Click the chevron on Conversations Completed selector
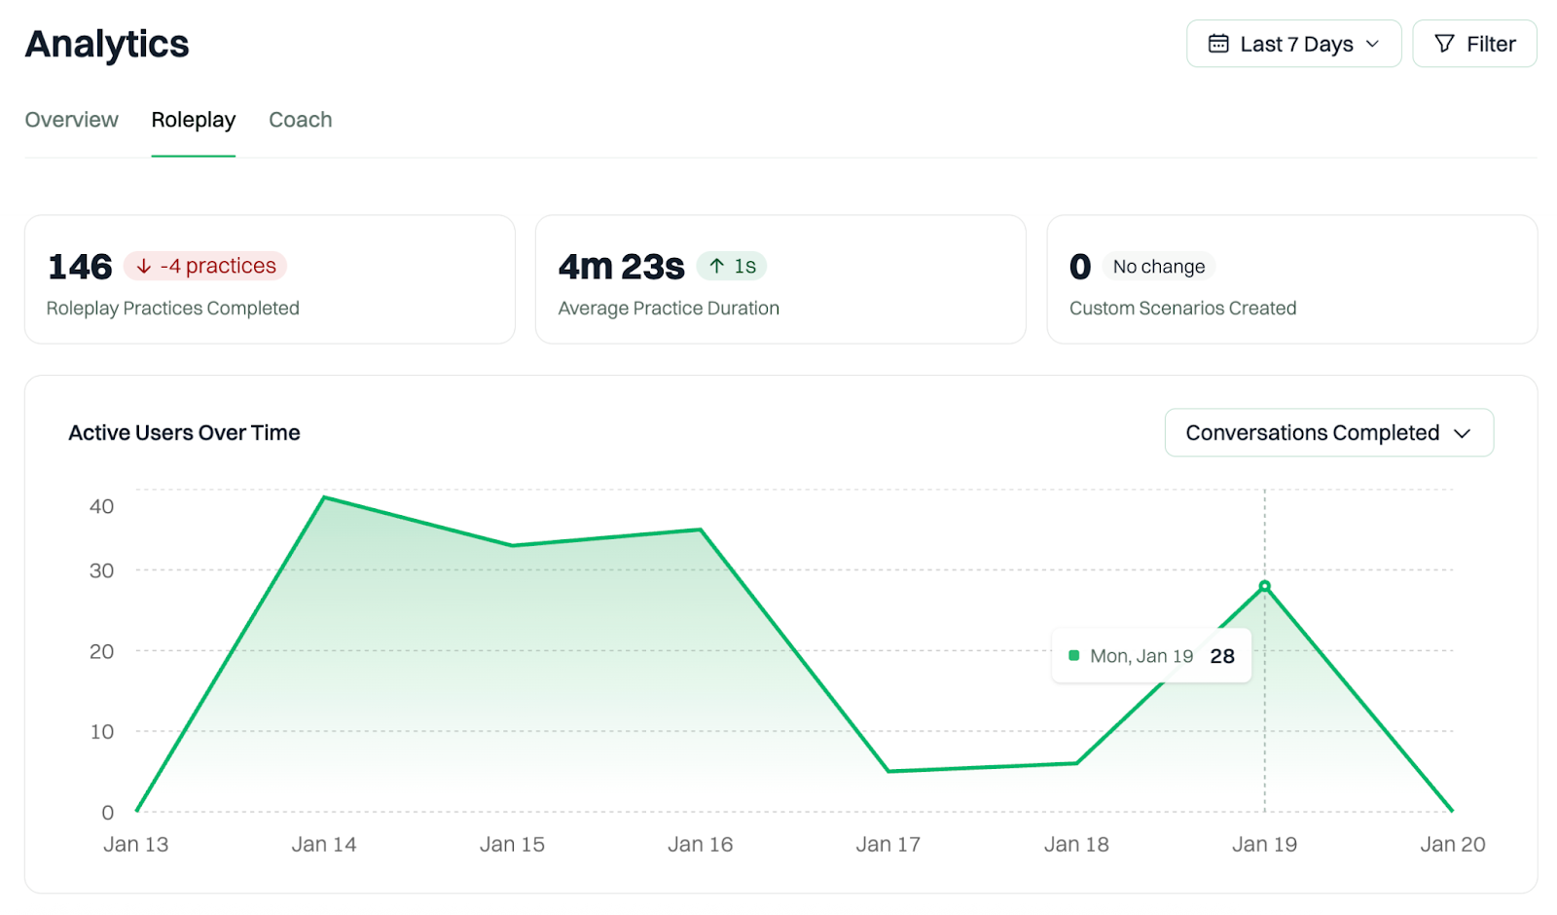The width and height of the screenshot is (1557, 915). click(x=1462, y=434)
